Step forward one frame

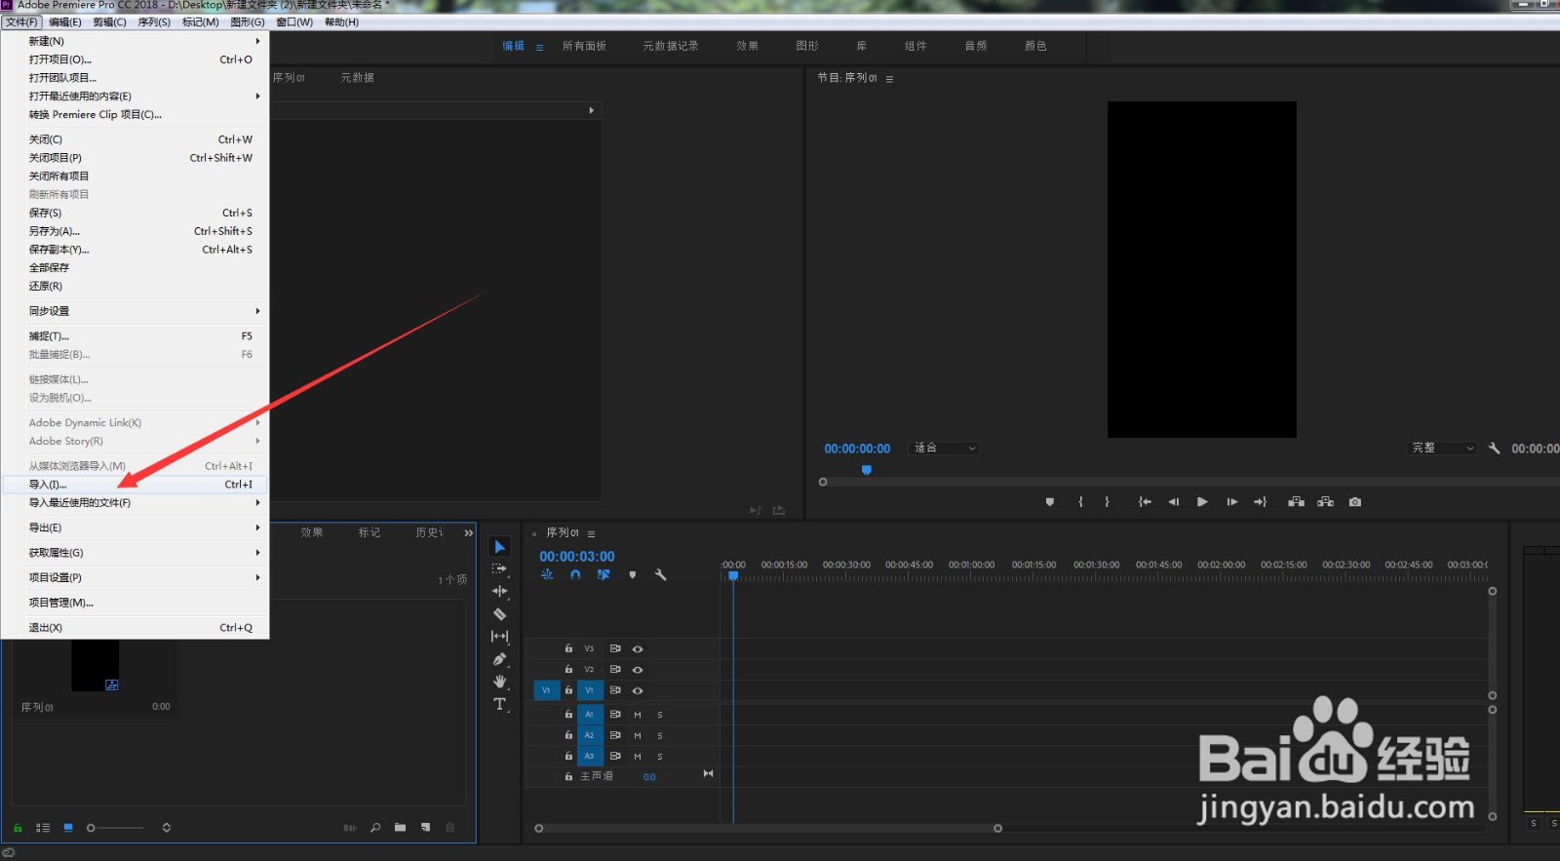[x=1231, y=502]
